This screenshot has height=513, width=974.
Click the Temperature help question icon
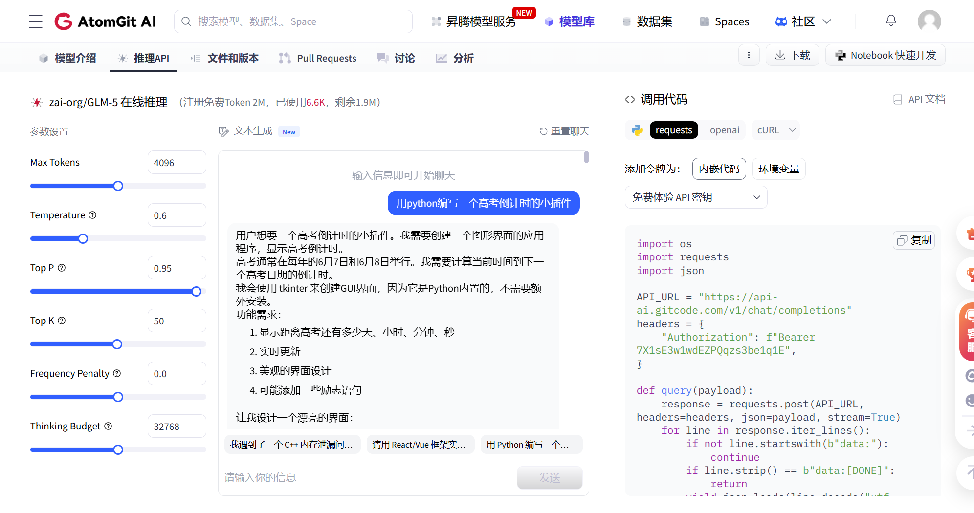(92, 215)
